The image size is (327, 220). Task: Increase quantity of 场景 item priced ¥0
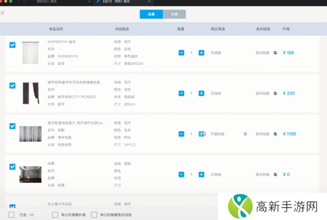click(201, 174)
